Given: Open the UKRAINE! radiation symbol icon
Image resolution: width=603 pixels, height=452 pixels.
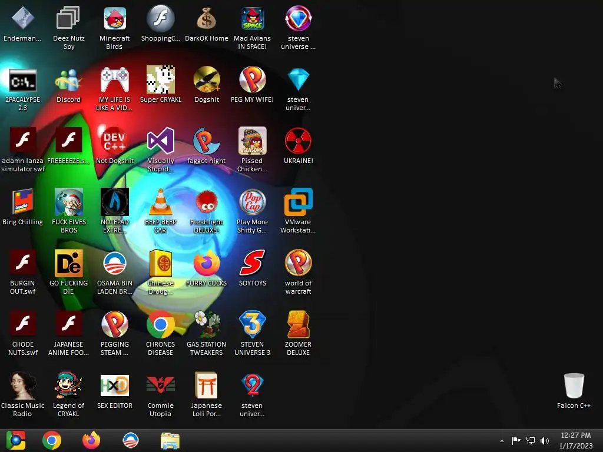Looking at the screenshot, I should (x=298, y=141).
